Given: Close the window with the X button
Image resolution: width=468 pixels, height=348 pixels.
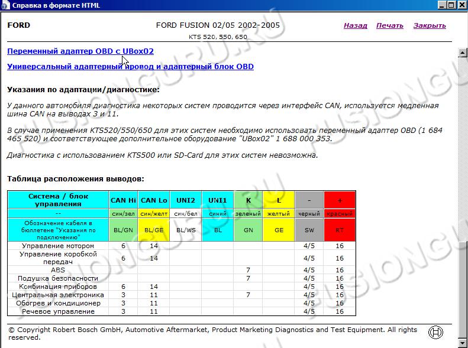Looking at the screenshot, I should coord(460,5).
